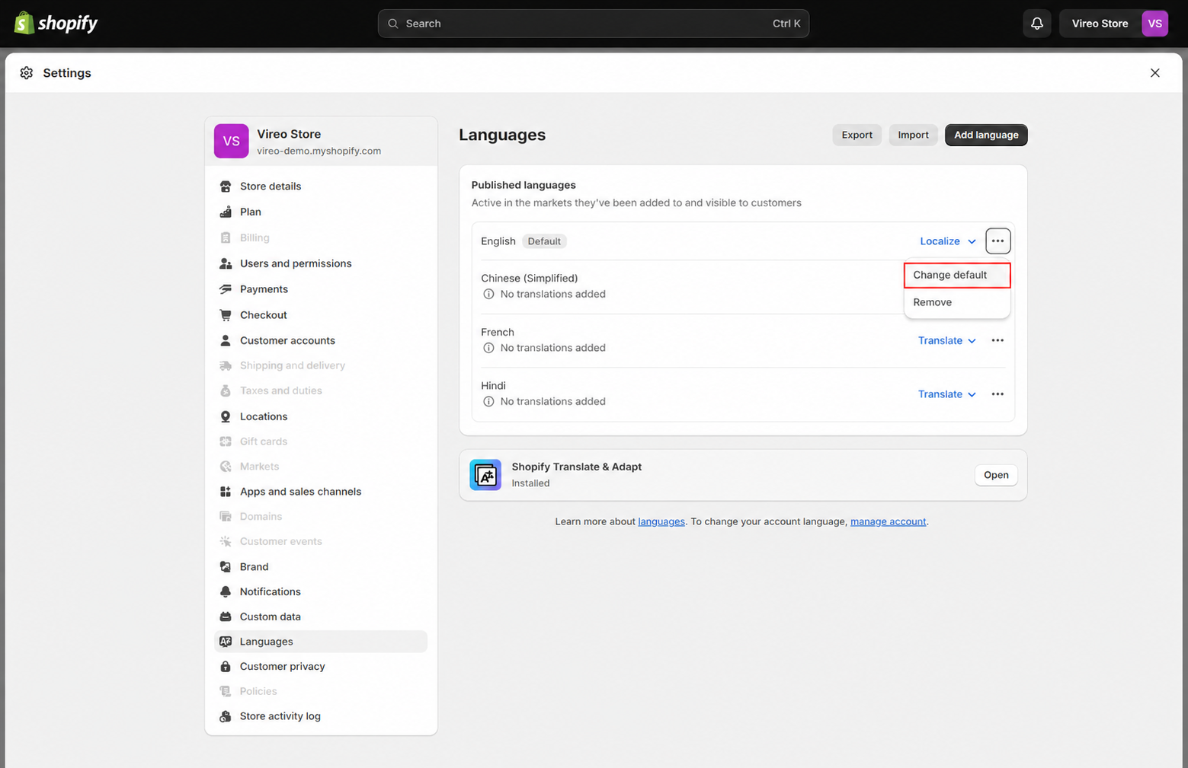Click the Checkout cart icon
Image resolution: width=1188 pixels, height=768 pixels.
pyautogui.click(x=226, y=315)
